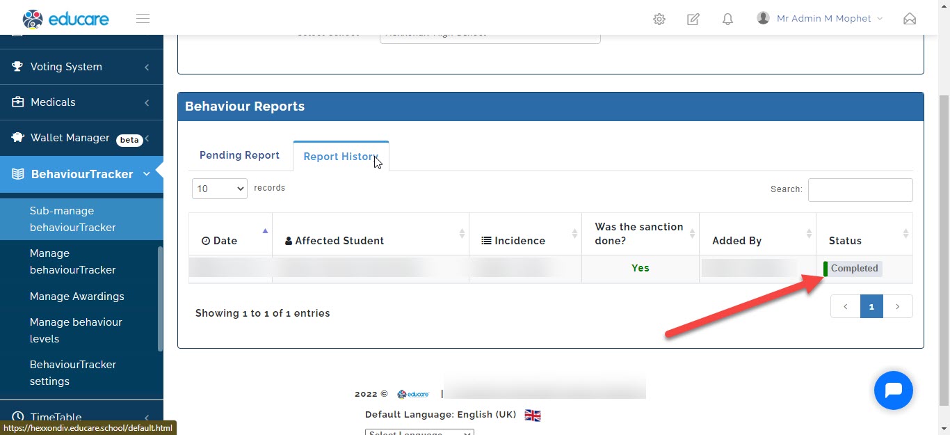The height and width of the screenshot is (435, 950).
Task: Focus the table Search input field
Action: 860,189
